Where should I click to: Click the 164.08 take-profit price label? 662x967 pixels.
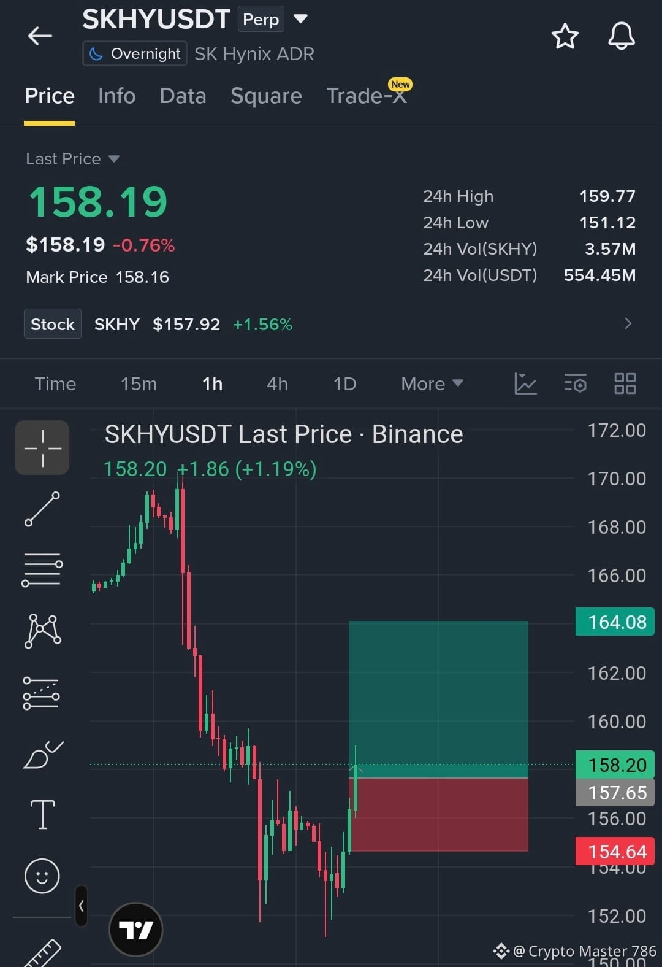[x=615, y=622]
